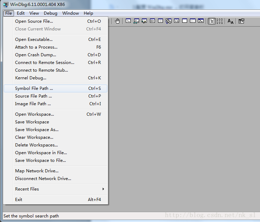Image resolution: width=260 pixels, height=222 pixels.
Task: Open the Call Stack window icon
Action: point(169,21)
